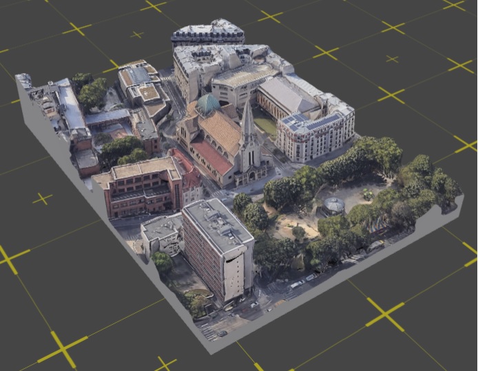Select the tall foreground apartment block's flat roof

[216, 223]
